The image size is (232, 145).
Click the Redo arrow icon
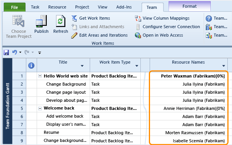[27, 52]
